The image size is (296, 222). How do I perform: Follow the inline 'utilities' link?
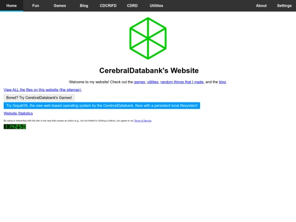153,82
